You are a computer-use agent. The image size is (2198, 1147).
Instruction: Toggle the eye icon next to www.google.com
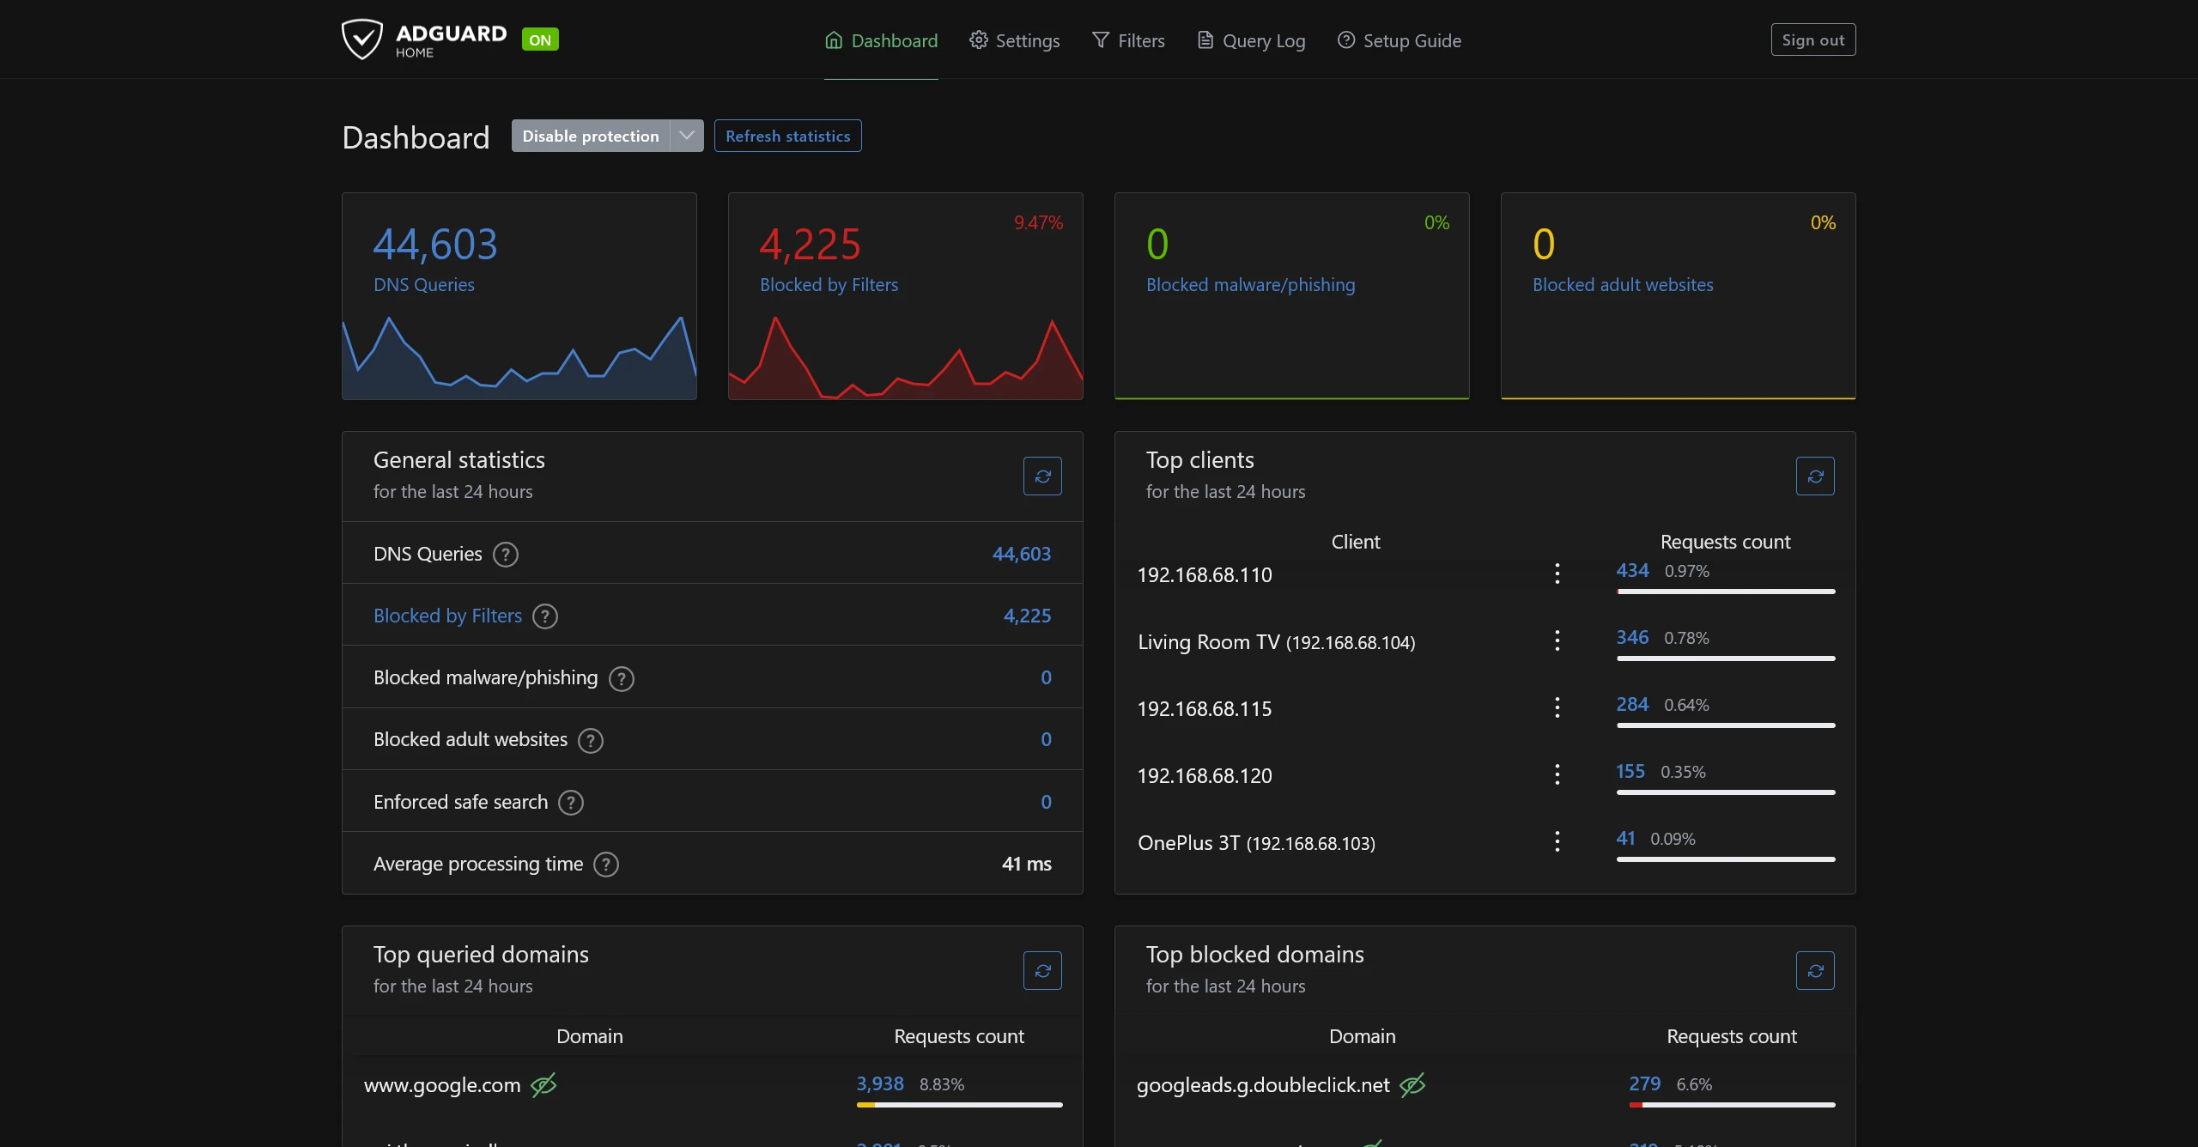pyautogui.click(x=543, y=1084)
